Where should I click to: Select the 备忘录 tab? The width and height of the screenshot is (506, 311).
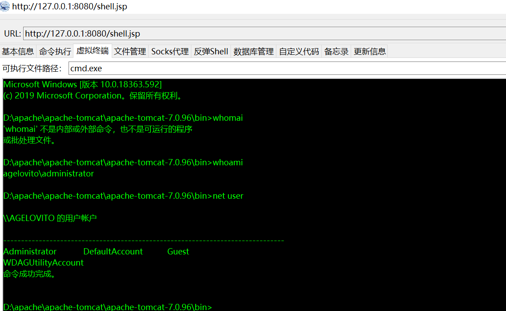coord(336,51)
